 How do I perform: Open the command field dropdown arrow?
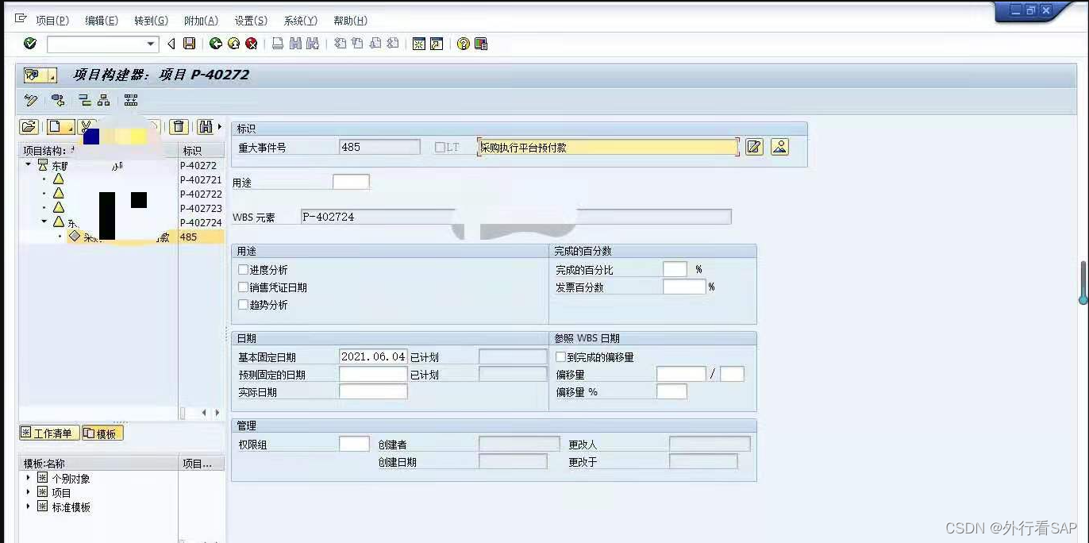151,44
